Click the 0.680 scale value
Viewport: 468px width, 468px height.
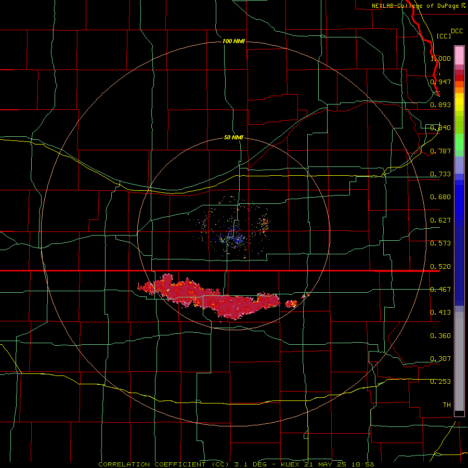pos(440,197)
